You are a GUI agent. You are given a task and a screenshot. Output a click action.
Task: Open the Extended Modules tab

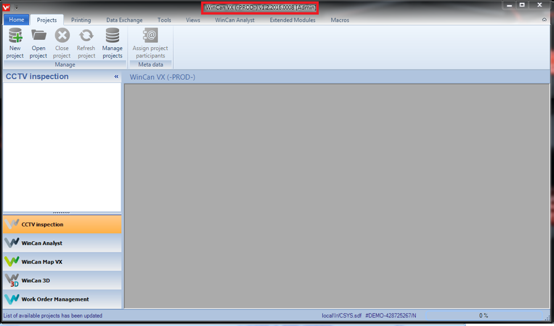pos(293,20)
